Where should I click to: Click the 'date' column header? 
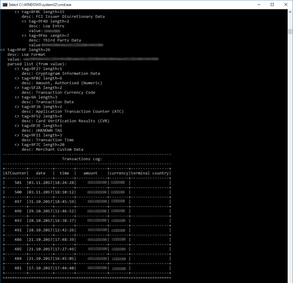click(x=40, y=173)
